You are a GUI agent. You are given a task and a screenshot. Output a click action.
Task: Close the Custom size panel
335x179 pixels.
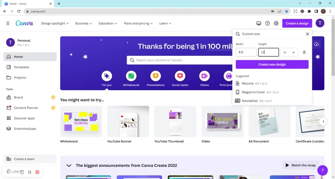(307, 34)
